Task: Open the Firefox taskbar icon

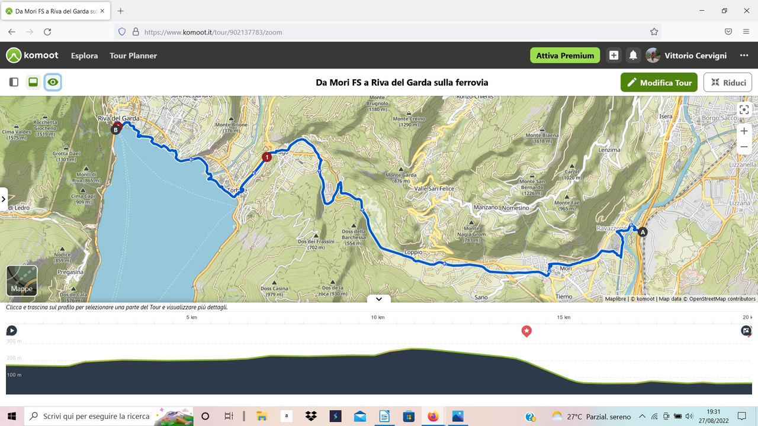Action: (433, 416)
